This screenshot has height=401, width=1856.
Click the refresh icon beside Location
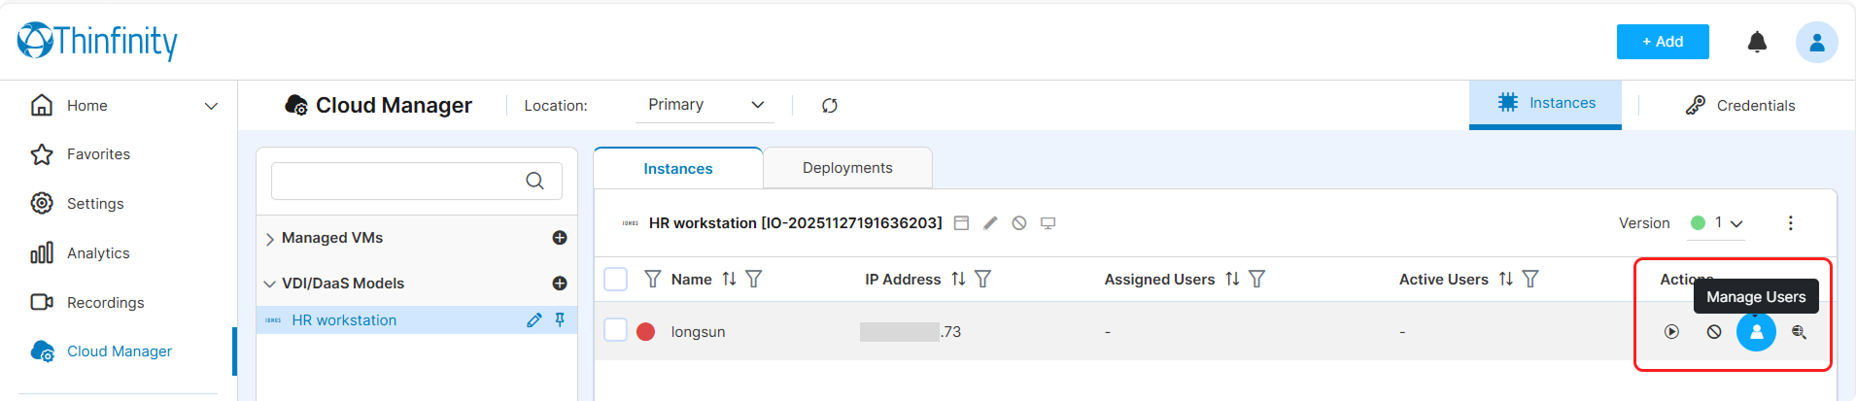[x=829, y=106]
